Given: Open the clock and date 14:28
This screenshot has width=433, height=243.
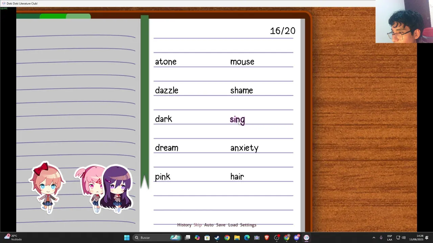Looking at the screenshot, I should point(416,238).
